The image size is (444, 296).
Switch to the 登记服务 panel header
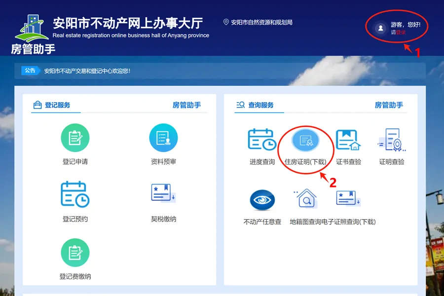[55, 105]
